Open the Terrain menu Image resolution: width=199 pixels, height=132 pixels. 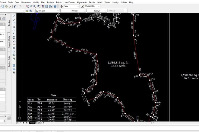pos(107,2)
